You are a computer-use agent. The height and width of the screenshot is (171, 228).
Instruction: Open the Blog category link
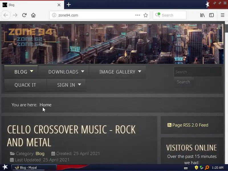click(40, 154)
